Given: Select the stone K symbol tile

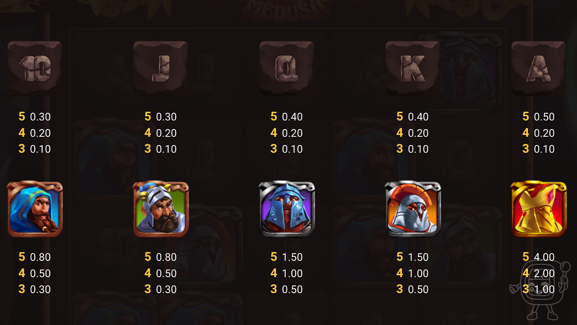Looking at the screenshot, I should 413,68.
